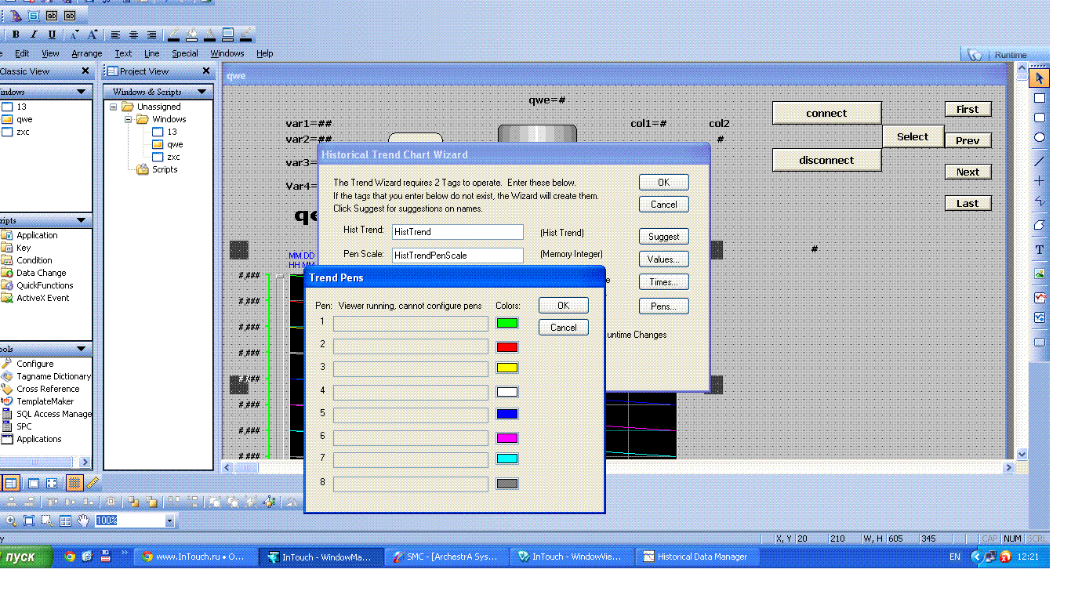Select the Ellipse drawing tool
This screenshot has width=1071, height=602.
[x=1040, y=138]
